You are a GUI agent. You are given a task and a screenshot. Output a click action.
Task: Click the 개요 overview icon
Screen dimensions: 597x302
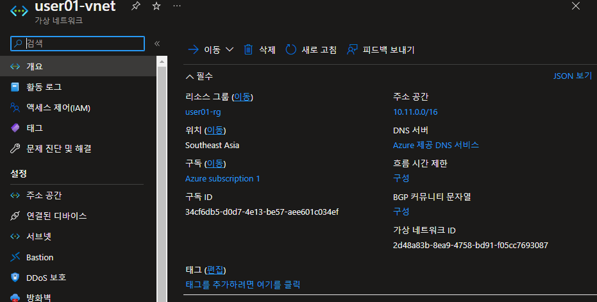pos(15,66)
